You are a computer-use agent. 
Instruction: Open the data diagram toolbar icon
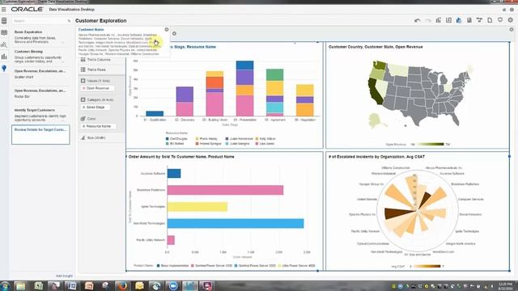coord(479,20)
